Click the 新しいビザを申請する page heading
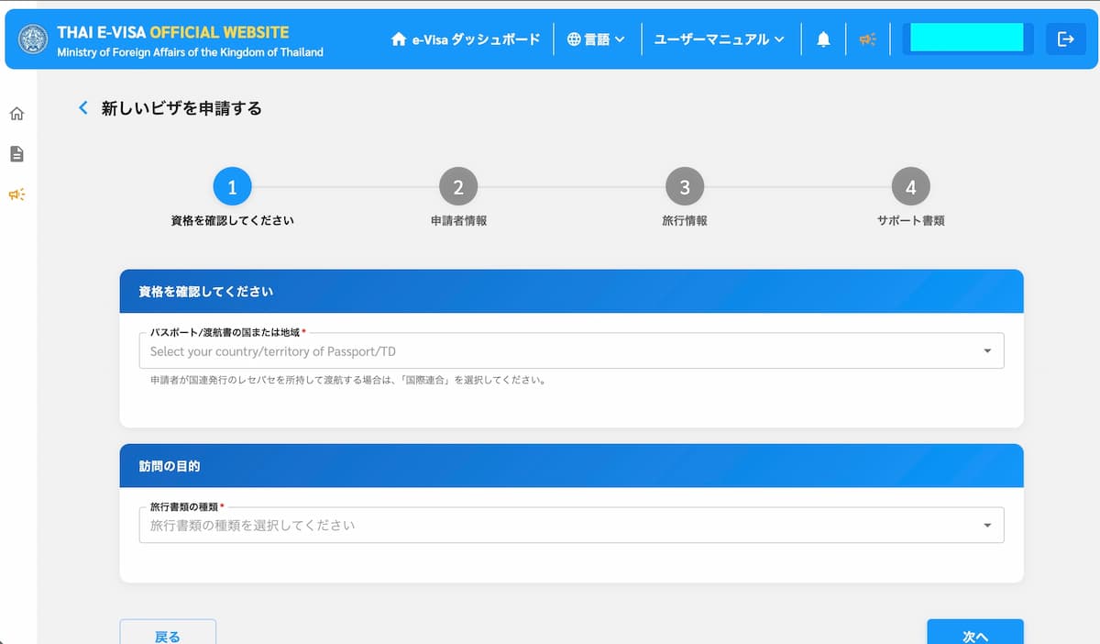The height and width of the screenshot is (644, 1100). point(181,108)
